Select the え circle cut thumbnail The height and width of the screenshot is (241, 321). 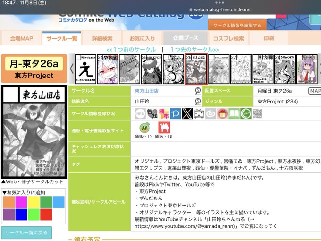click(x=85, y=69)
